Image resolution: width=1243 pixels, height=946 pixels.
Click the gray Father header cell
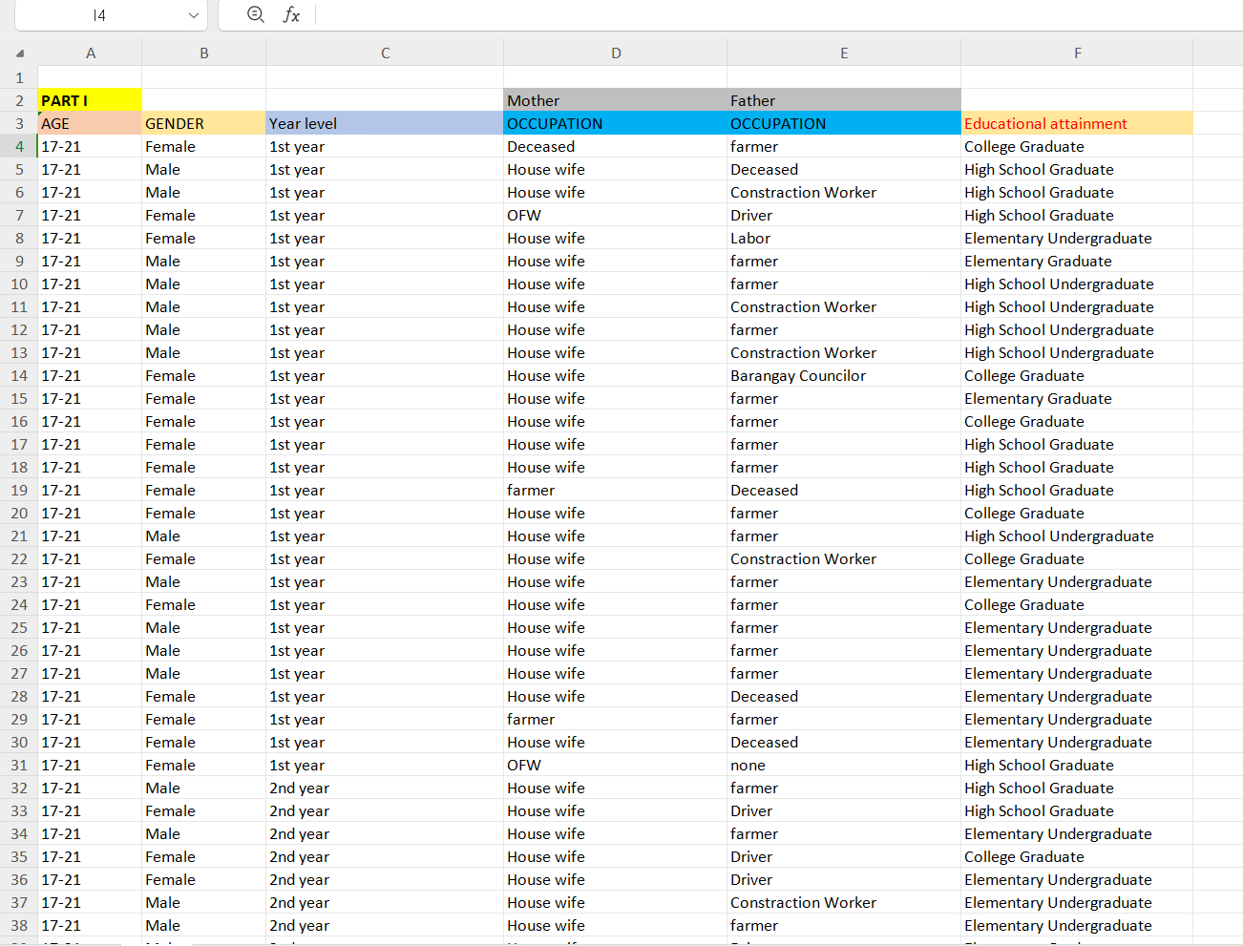844,100
